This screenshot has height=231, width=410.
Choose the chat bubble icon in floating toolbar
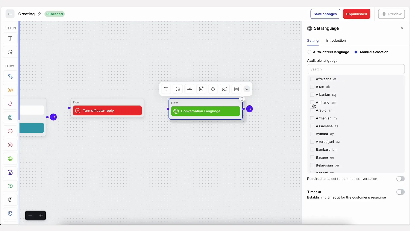(x=225, y=89)
